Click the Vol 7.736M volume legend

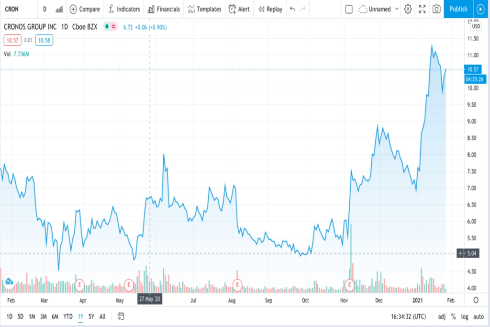pos(17,54)
